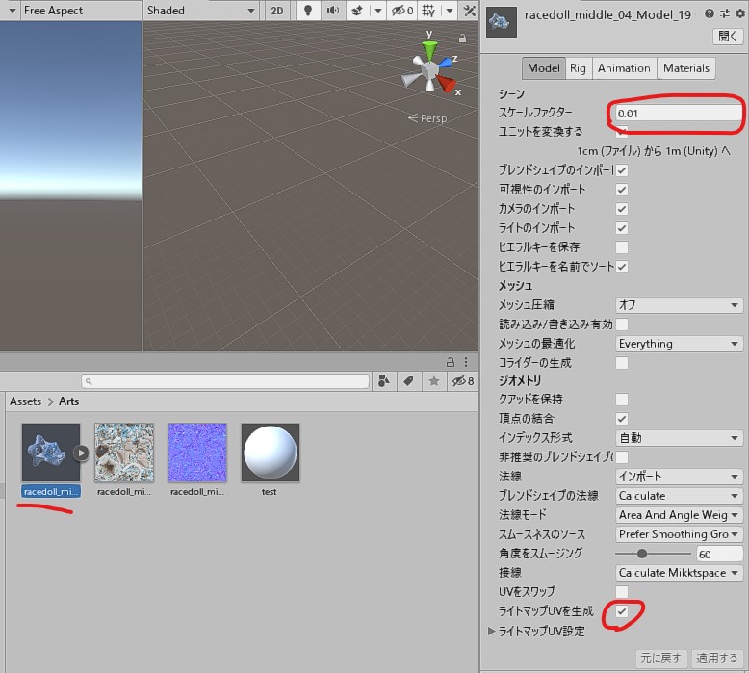
Task: Open the inspector settings gear icon
Action: tap(736, 14)
